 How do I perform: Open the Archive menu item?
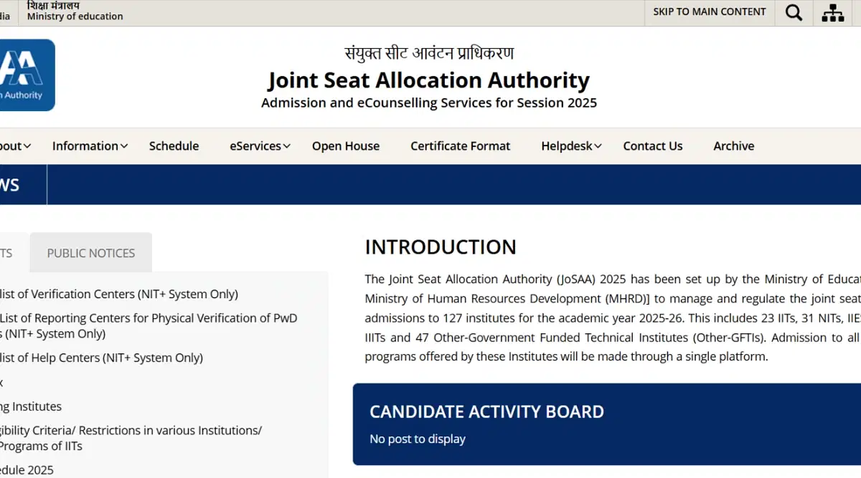733,146
